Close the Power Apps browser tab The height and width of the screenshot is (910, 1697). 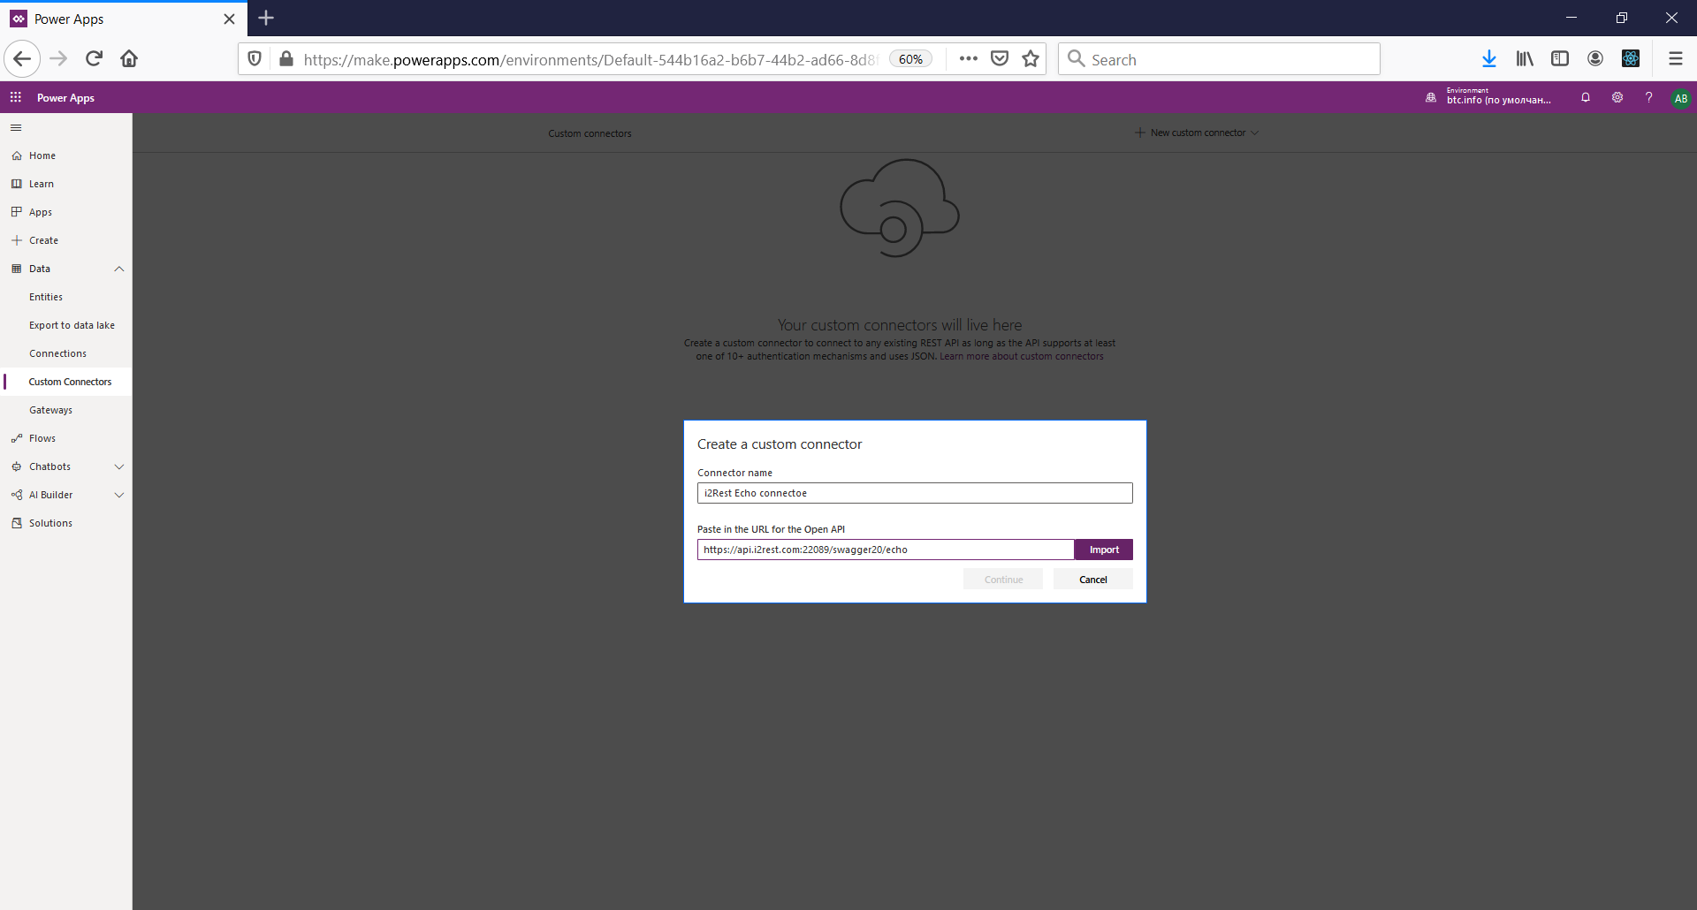[x=229, y=19]
